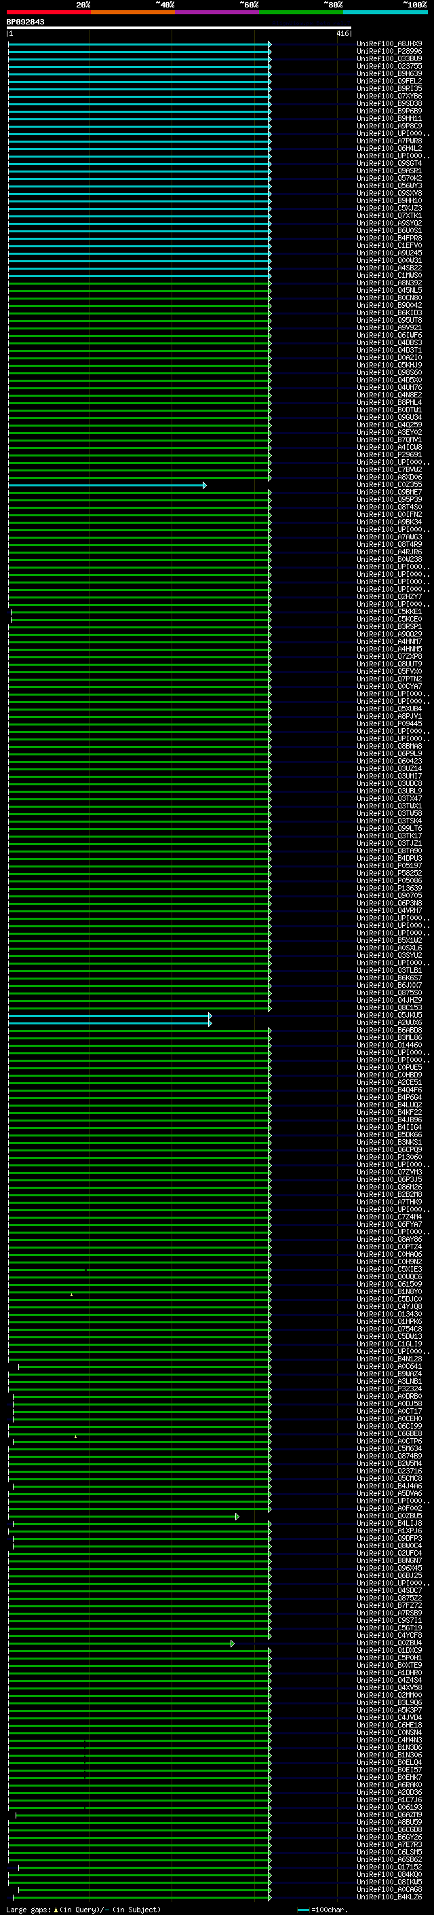Viewport: 434px width, 1915px height.
Task: Select the UniRef100_A2CE51 label
Action: click(389, 1082)
